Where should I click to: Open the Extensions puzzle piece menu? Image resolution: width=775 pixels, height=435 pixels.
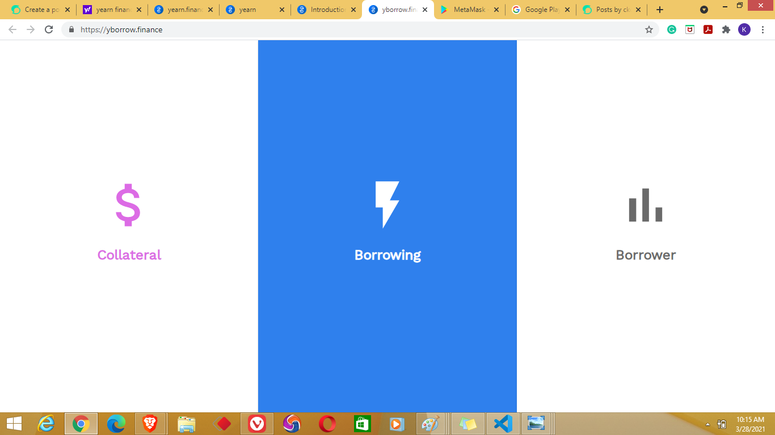pos(726,29)
